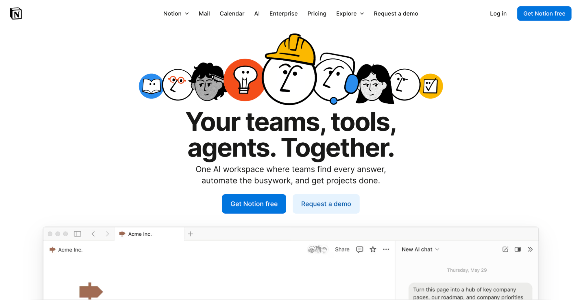Open comments on the Acme Inc. page
The height and width of the screenshot is (300, 578).
point(359,249)
